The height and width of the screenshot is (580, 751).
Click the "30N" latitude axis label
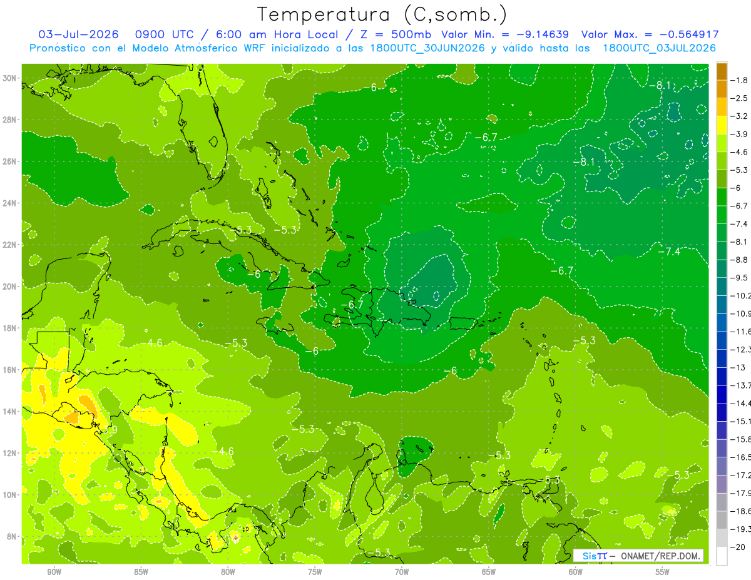coord(9,78)
